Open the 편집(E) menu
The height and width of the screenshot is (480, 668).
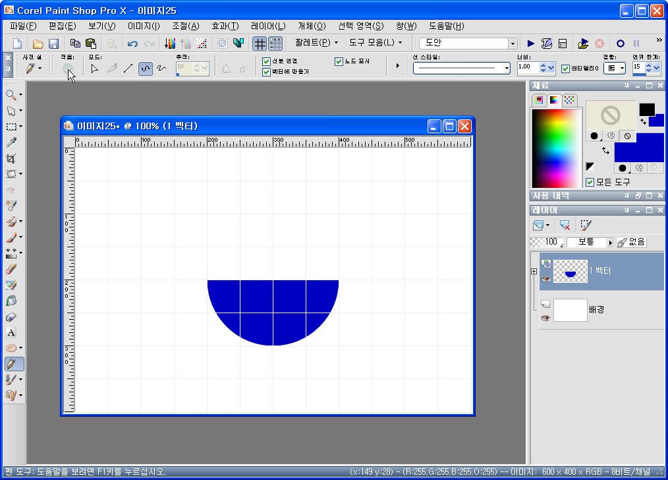click(x=62, y=26)
